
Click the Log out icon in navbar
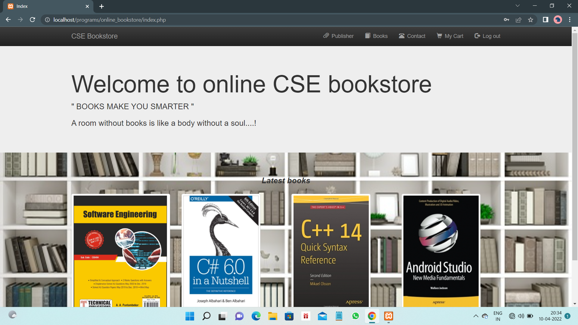pos(477,36)
